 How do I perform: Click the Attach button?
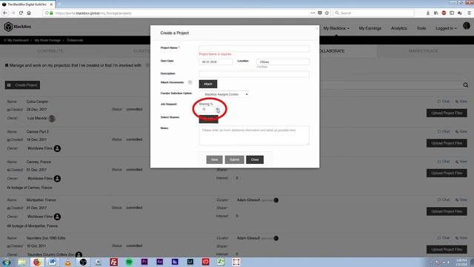(x=208, y=84)
